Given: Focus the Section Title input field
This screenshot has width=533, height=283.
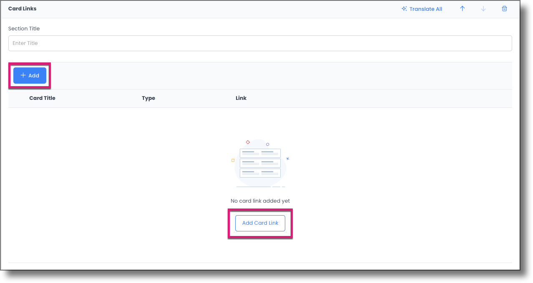Looking at the screenshot, I should pos(260,43).
